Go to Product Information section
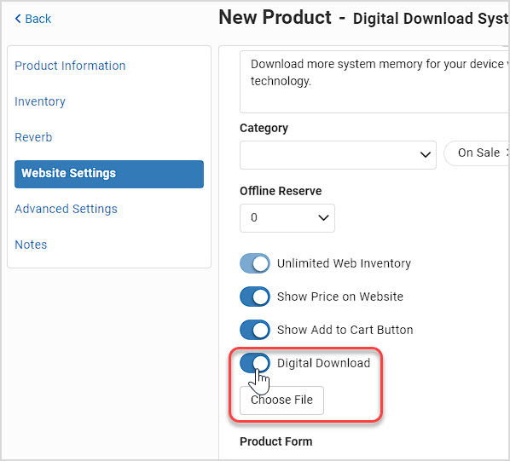The height and width of the screenshot is (461, 510). click(70, 66)
